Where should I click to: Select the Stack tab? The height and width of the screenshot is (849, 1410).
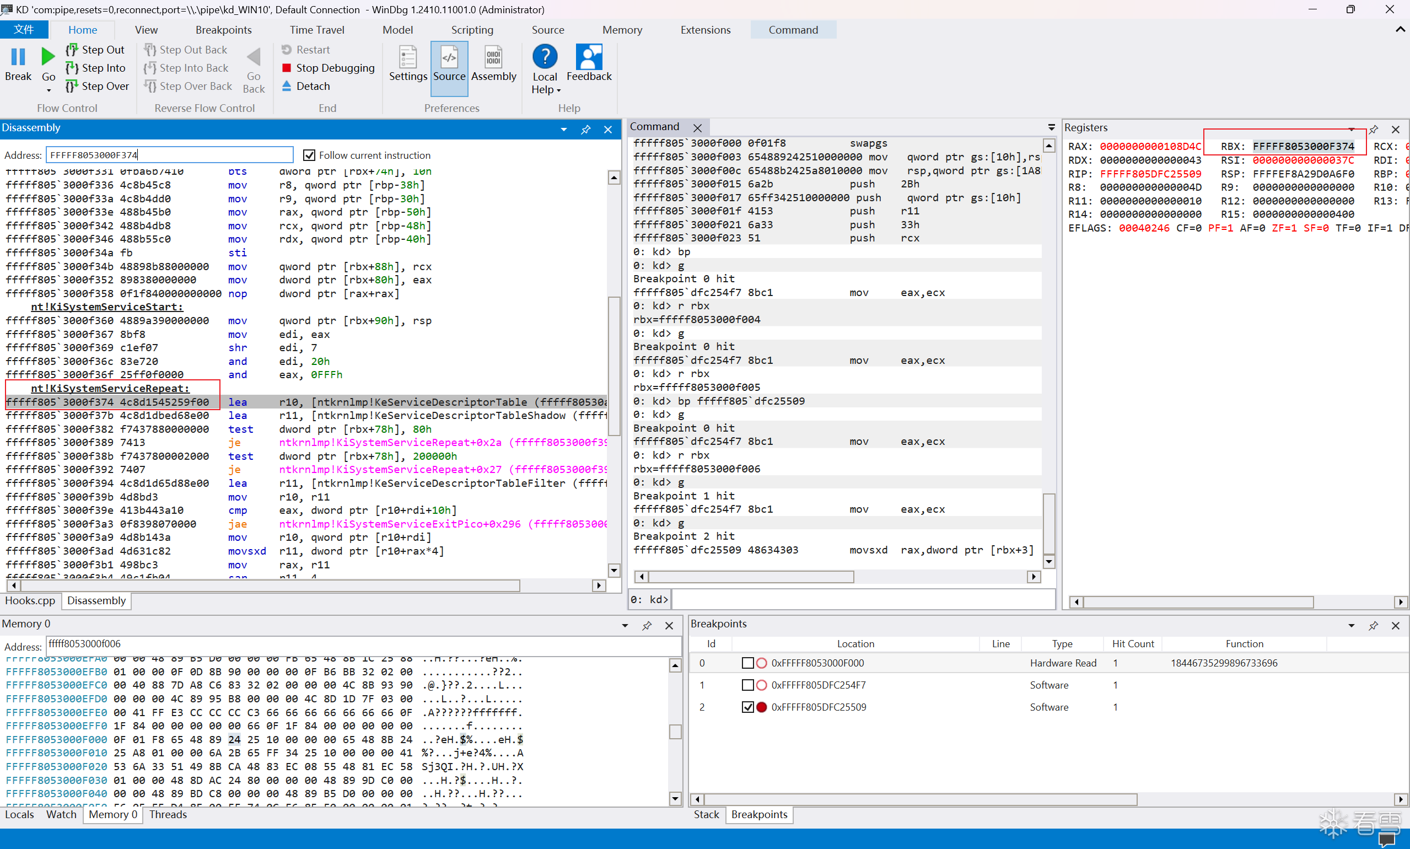pyautogui.click(x=706, y=814)
